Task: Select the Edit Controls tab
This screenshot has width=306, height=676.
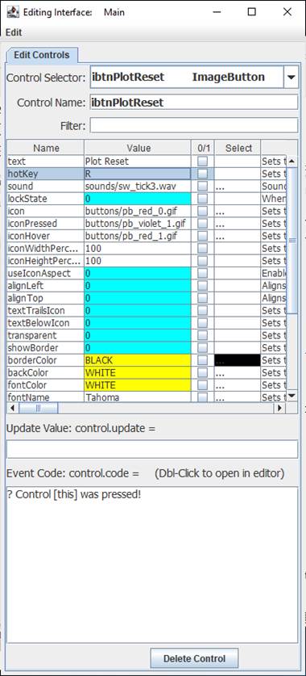Action: tap(42, 55)
